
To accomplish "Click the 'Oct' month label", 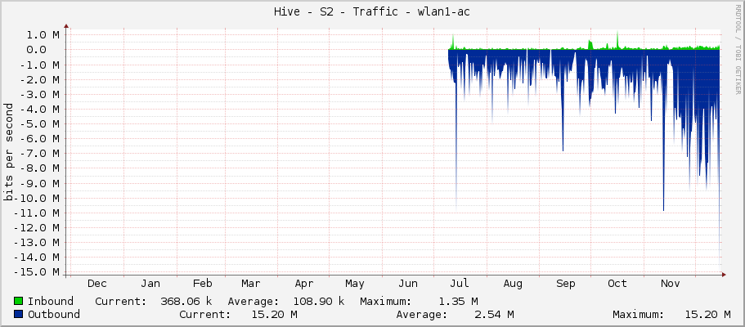I will [617, 284].
